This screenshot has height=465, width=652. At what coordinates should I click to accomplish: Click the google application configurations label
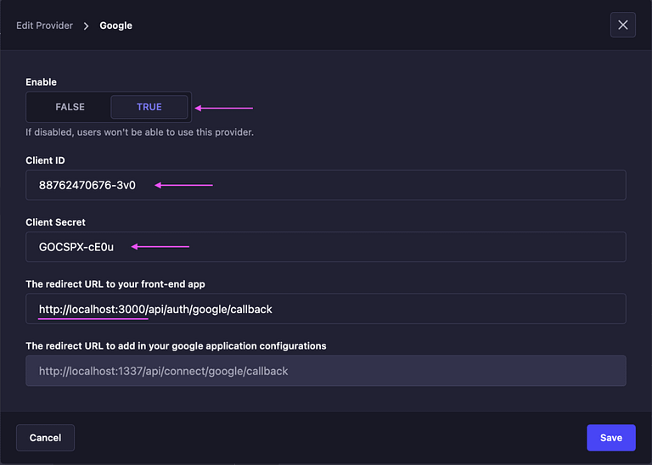point(176,346)
